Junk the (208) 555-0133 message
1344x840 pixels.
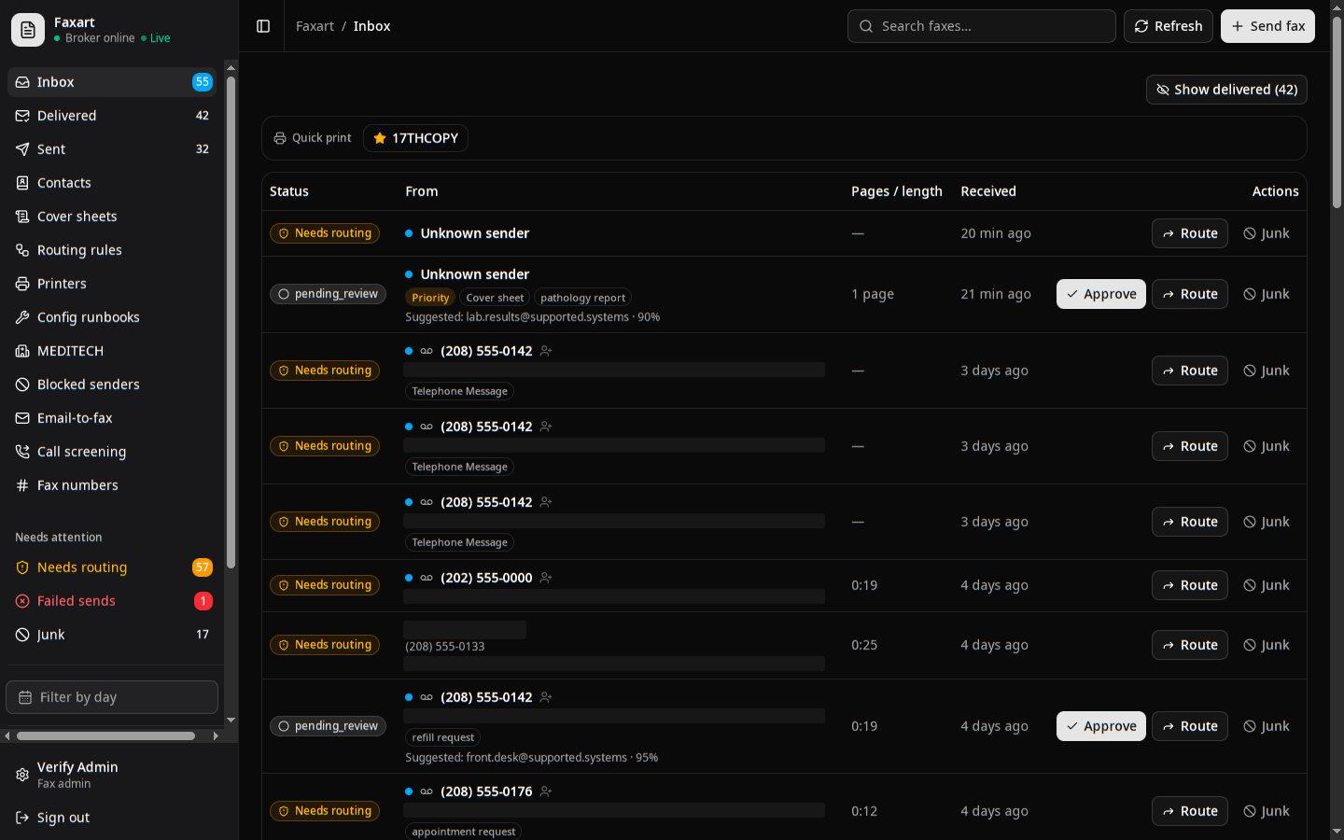pyautogui.click(x=1267, y=645)
